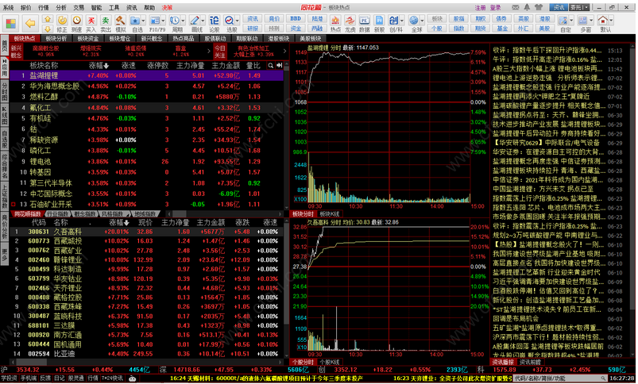
Task: Click the 基金 fund button
Action: click(501, 28)
